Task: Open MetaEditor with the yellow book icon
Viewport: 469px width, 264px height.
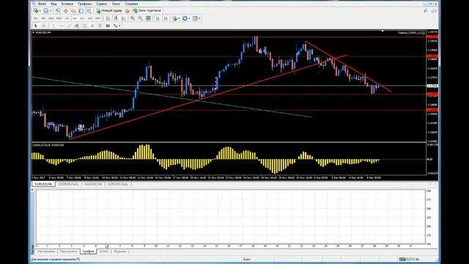Action: tap(128, 11)
